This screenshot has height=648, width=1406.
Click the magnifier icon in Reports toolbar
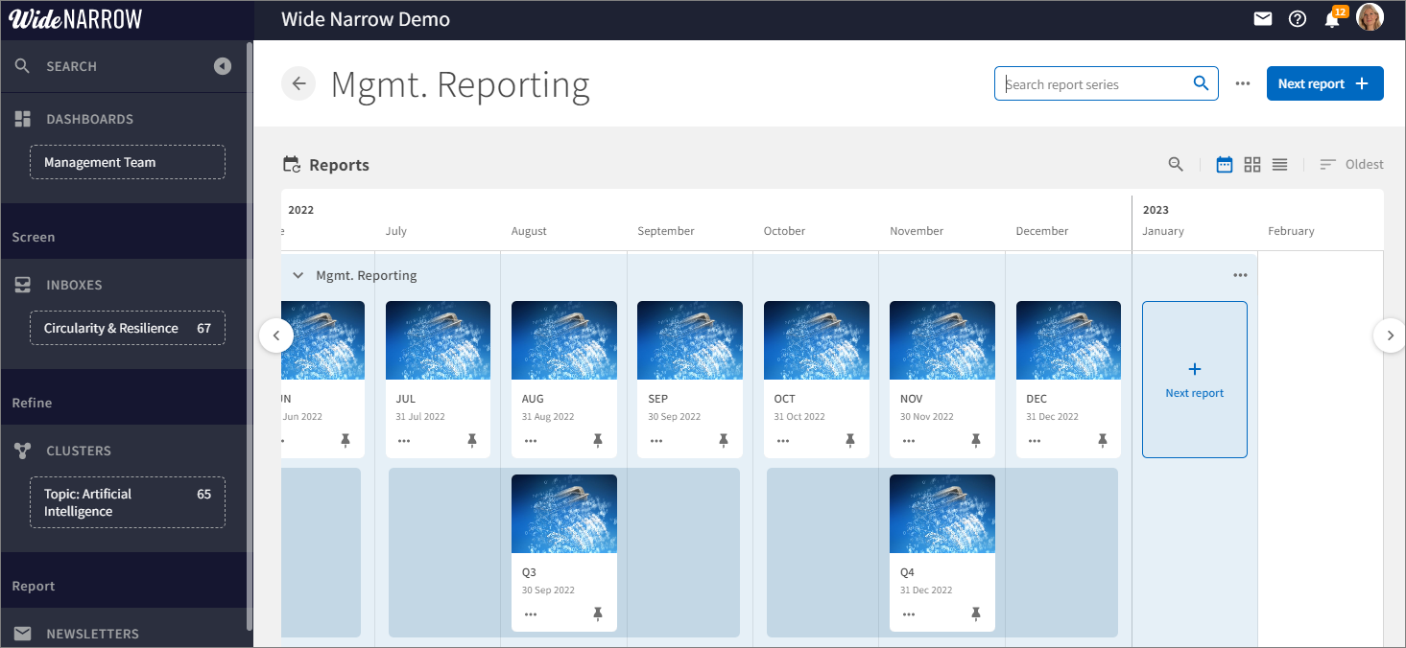[x=1176, y=165]
